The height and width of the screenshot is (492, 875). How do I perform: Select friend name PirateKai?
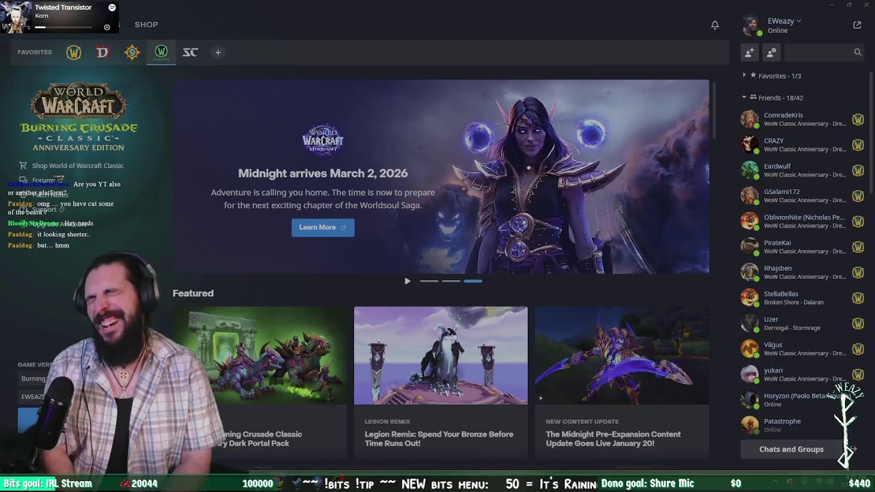coord(777,243)
